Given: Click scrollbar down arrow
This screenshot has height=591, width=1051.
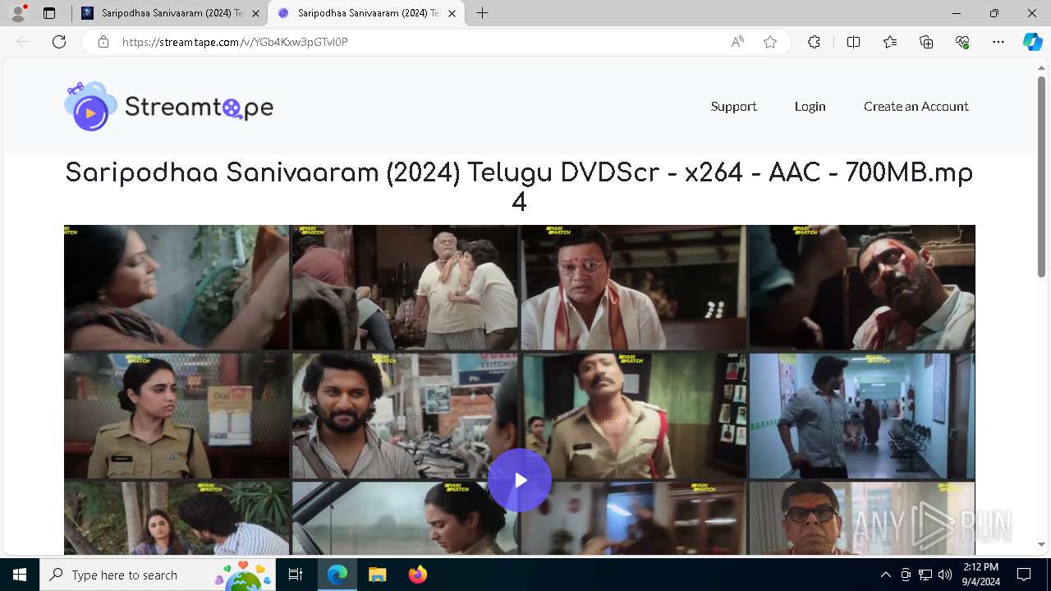Looking at the screenshot, I should coord(1041,544).
